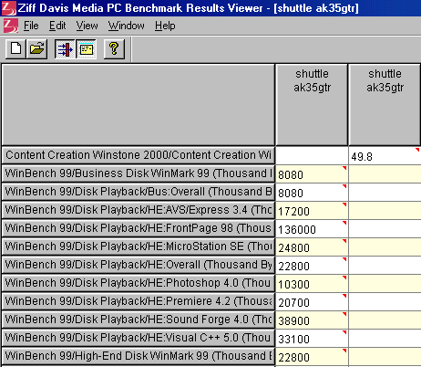Click the yellow question mark Help icon
The image size is (421, 367).
click(x=114, y=48)
